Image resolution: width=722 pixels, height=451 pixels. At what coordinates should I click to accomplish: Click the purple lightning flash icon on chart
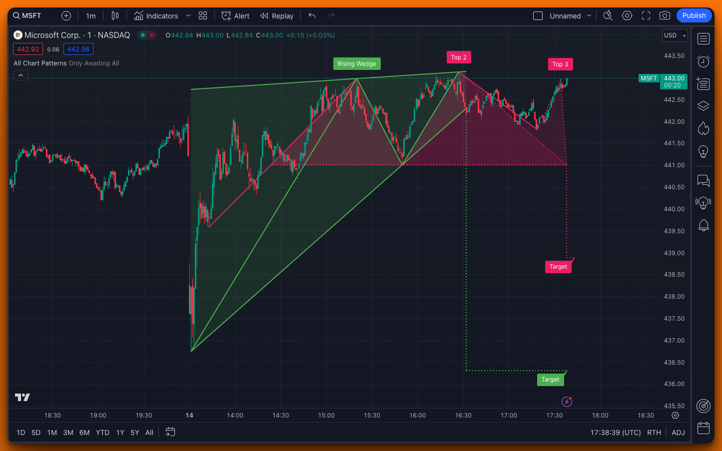pos(567,402)
